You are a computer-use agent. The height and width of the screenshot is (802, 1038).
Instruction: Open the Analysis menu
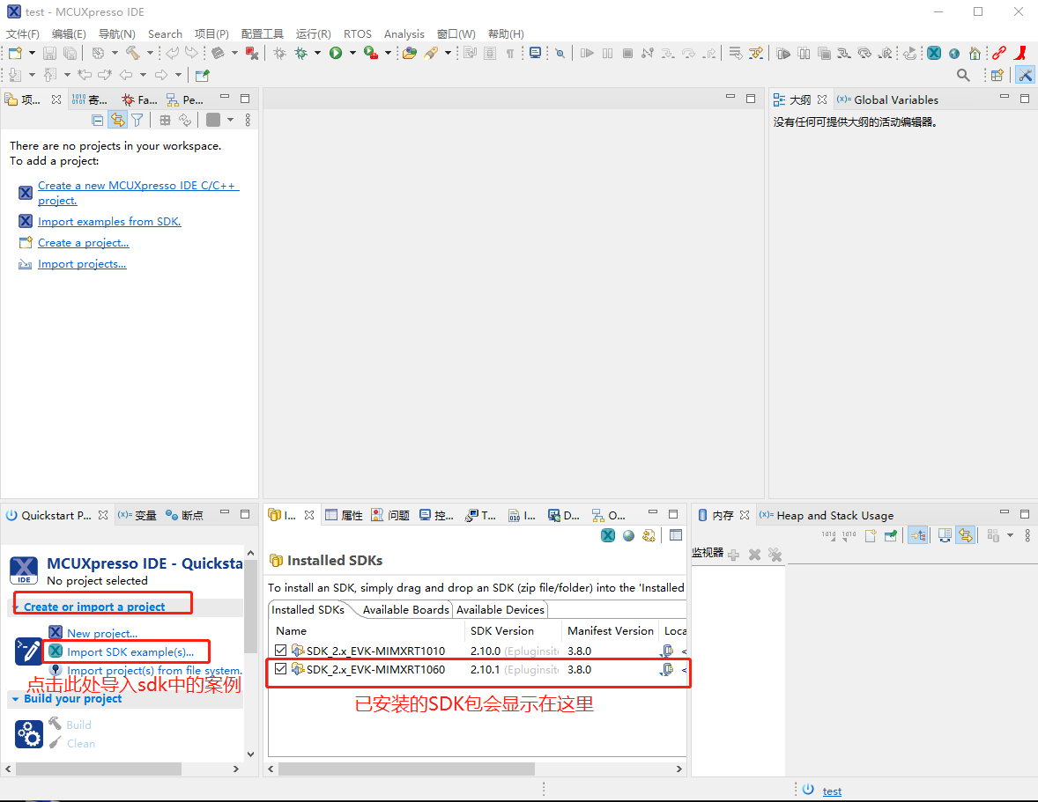[x=404, y=33]
